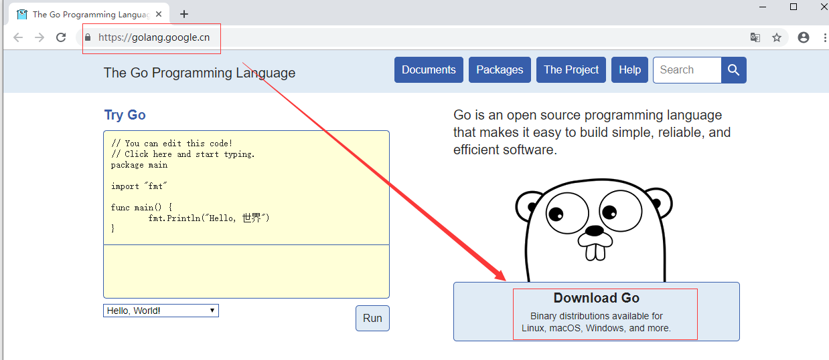829x360 pixels.
Task: Click the Try Go heading
Action: pyautogui.click(x=125, y=115)
